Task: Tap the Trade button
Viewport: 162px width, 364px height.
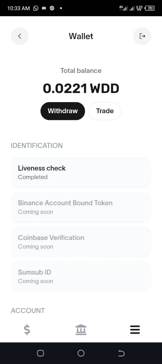Action: click(x=105, y=111)
